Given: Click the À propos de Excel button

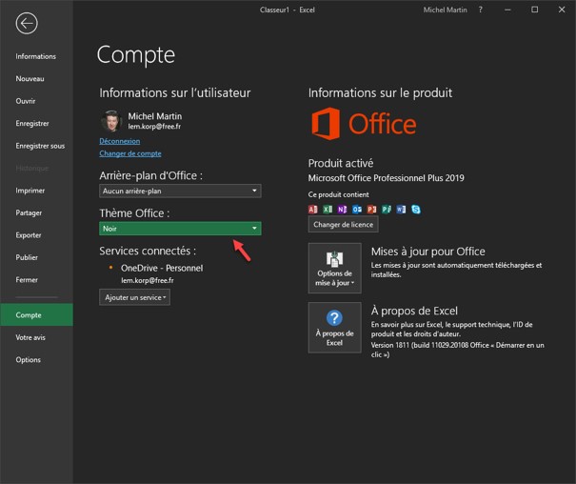Looking at the screenshot, I should pyautogui.click(x=334, y=328).
